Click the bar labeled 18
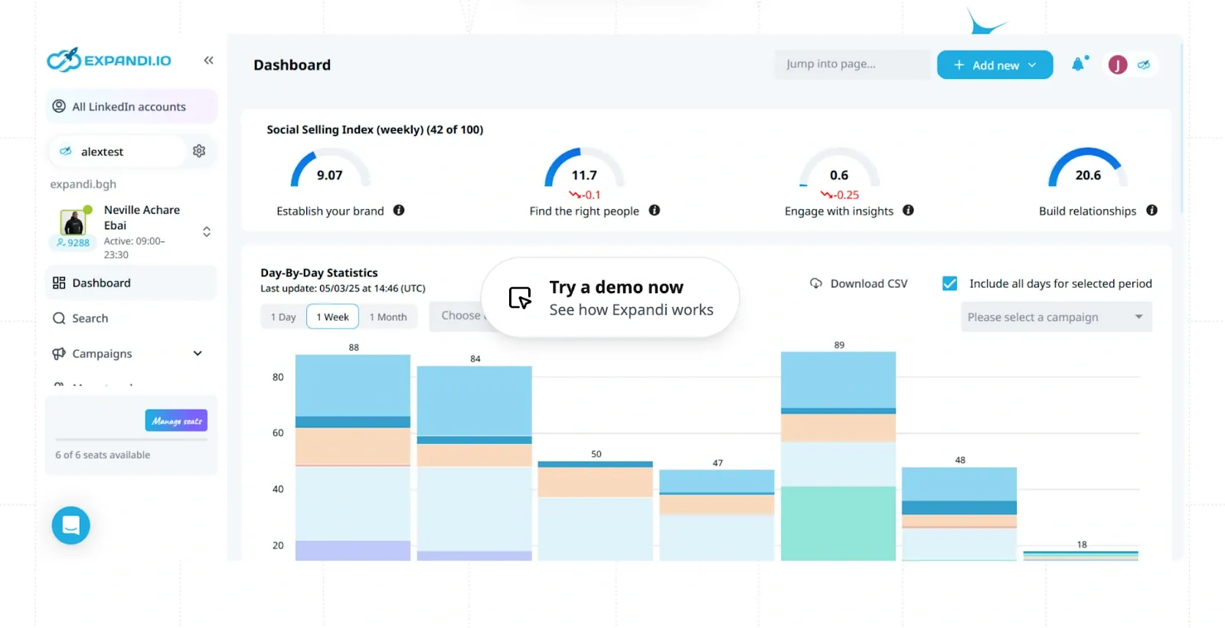The height and width of the screenshot is (628, 1225). tap(1081, 555)
